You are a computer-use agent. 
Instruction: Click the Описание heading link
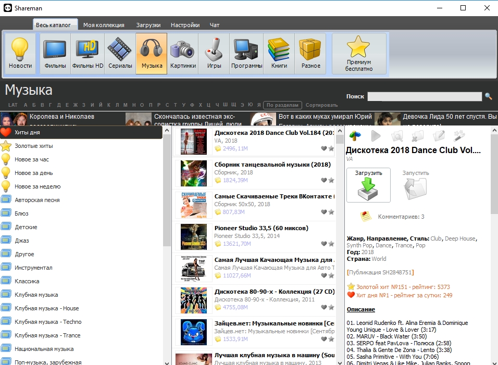coord(361,309)
